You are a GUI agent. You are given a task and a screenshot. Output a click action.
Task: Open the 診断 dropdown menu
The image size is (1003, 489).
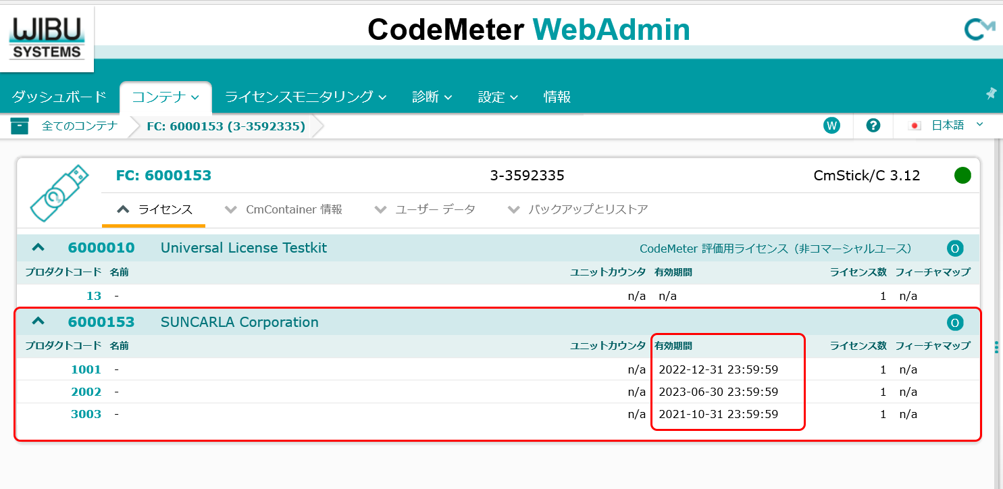point(432,97)
